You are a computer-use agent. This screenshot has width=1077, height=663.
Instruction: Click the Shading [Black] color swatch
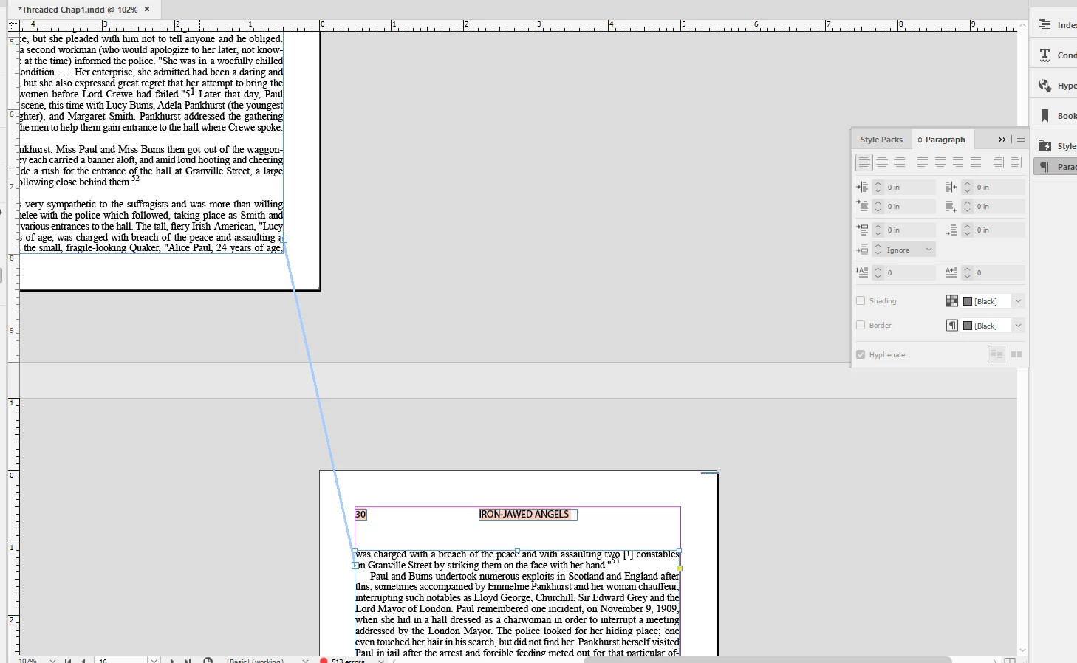968,301
